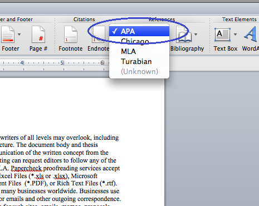Click the words 'document body and thesis'
This screenshot has width=259, height=206.
point(63,145)
